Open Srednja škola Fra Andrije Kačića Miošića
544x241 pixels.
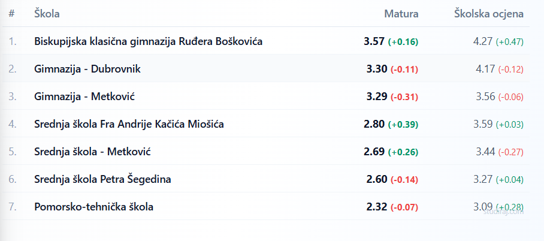[x=129, y=124]
